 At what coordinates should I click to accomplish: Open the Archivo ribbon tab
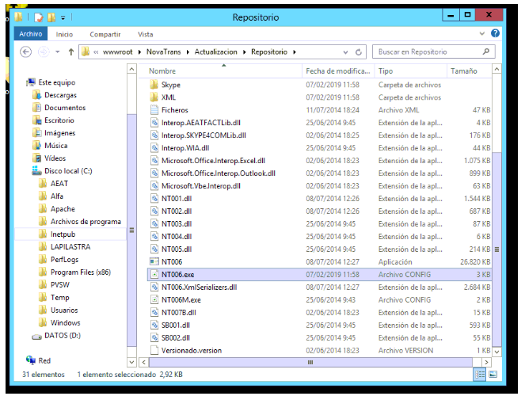coord(30,34)
